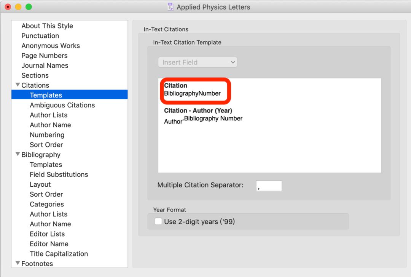Image resolution: width=411 pixels, height=277 pixels.
Task: Select the Bibliography group label
Action: 41,155
